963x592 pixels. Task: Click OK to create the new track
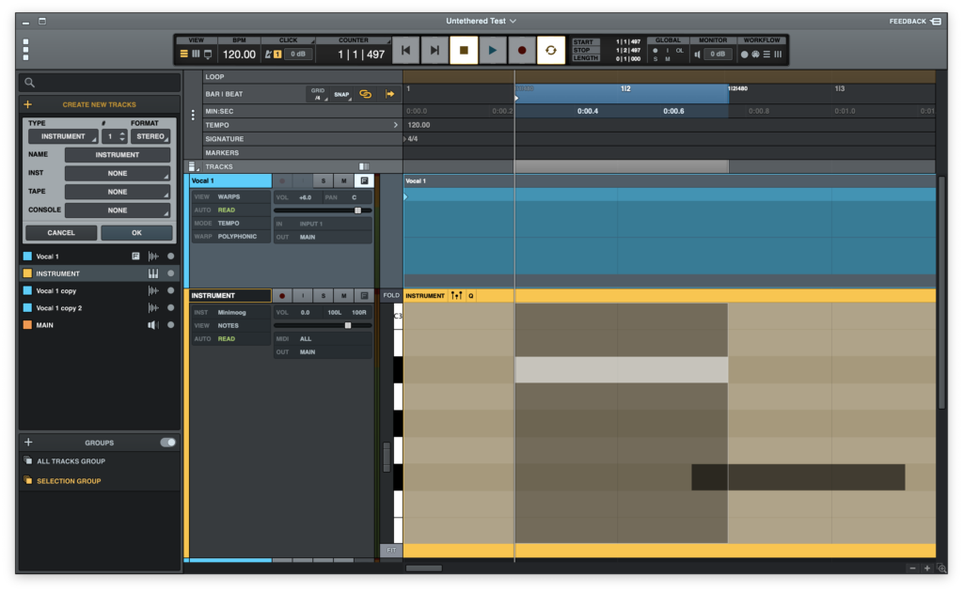point(136,232)
